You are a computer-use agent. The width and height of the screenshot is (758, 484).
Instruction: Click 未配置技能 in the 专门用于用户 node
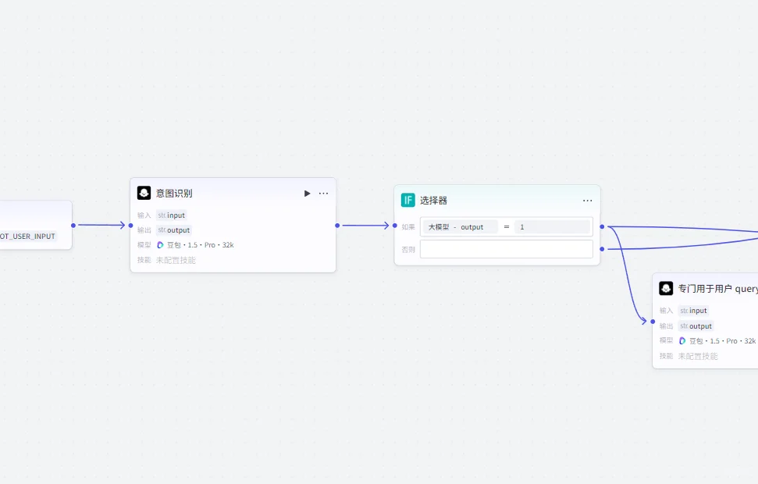pyautogui.click(x=698, y=356)
